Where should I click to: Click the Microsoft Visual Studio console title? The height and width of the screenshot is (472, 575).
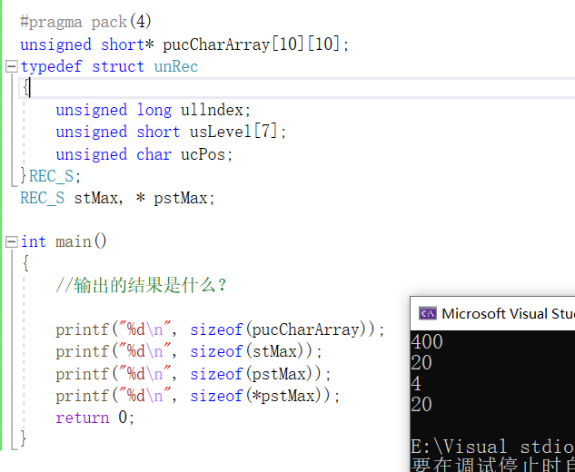click(509, 314)
